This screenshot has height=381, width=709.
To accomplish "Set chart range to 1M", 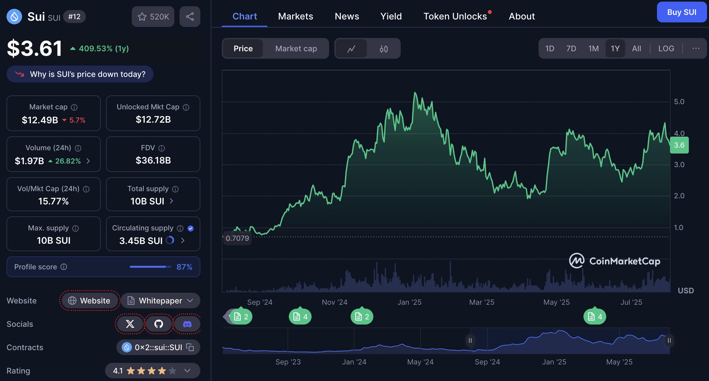I will point(593,48).
